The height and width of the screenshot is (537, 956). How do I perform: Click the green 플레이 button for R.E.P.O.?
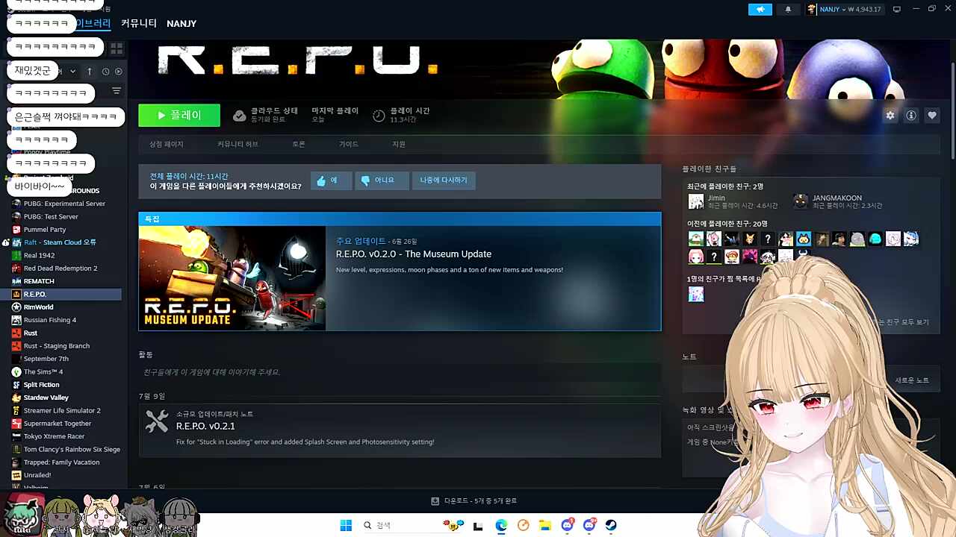pos(179,116)
